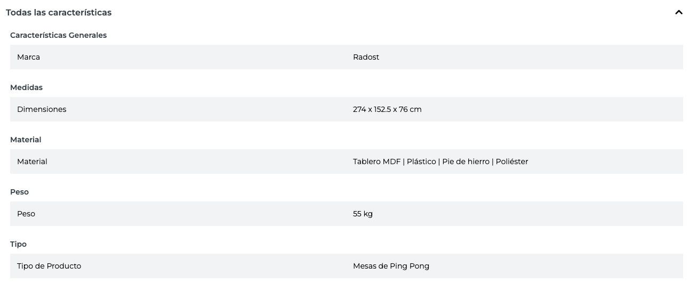Click the Dimensiones row label
The width and height of the screenshot is (696, 291).
[x=42, y=109]
